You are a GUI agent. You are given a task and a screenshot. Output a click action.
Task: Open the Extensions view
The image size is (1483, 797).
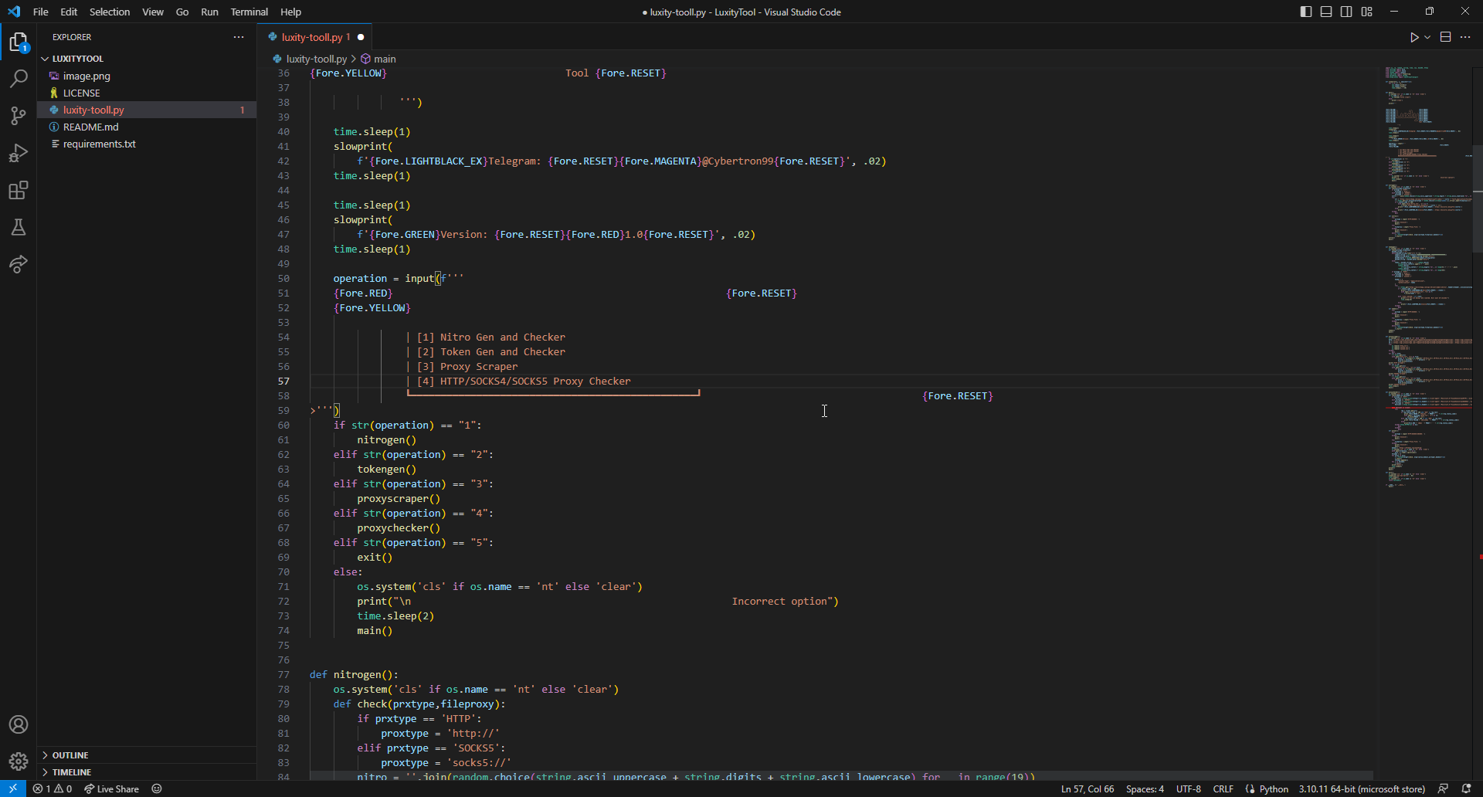pyautogui.click(x=19, y=190)
